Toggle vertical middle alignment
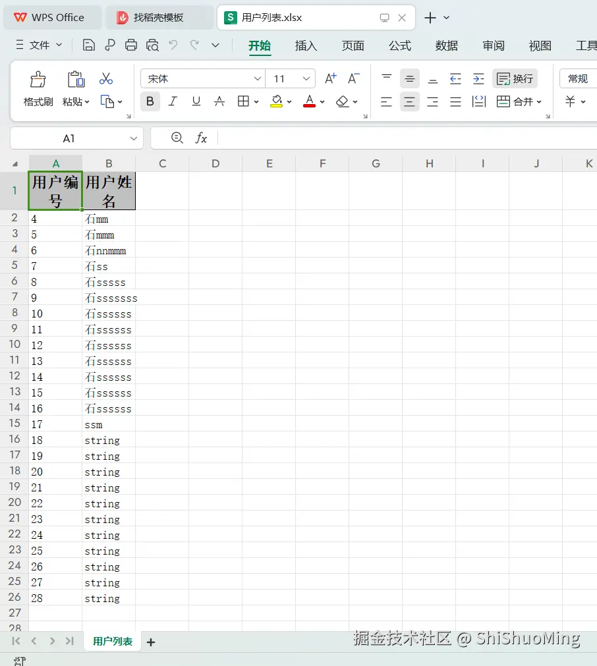Viewport: 597px width, 666px height. point(410,78)
